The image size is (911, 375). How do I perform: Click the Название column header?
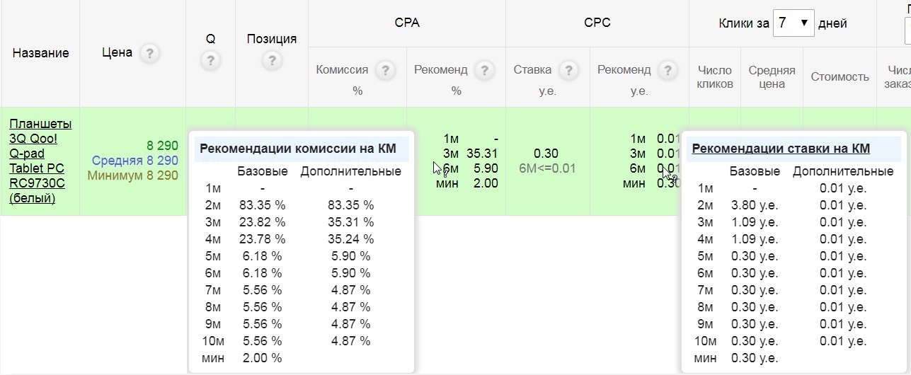(x=40, y=54)
